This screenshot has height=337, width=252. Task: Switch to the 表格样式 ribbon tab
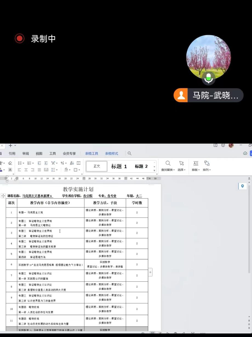(x=111, y=153)
